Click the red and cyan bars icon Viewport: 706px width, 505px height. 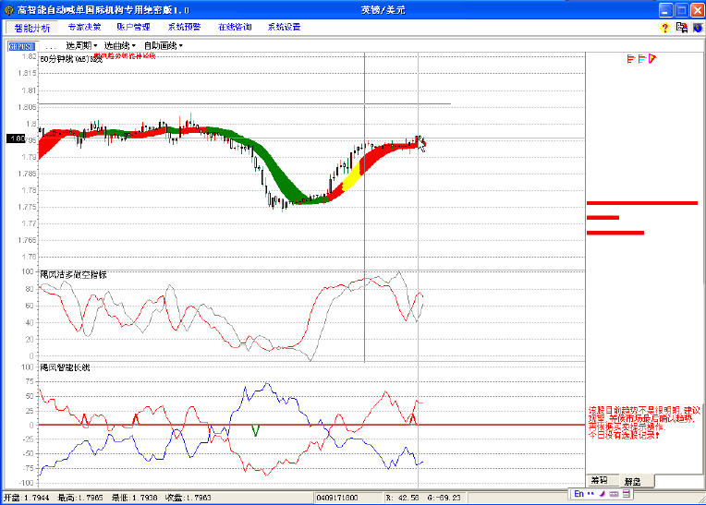point(641,59)
